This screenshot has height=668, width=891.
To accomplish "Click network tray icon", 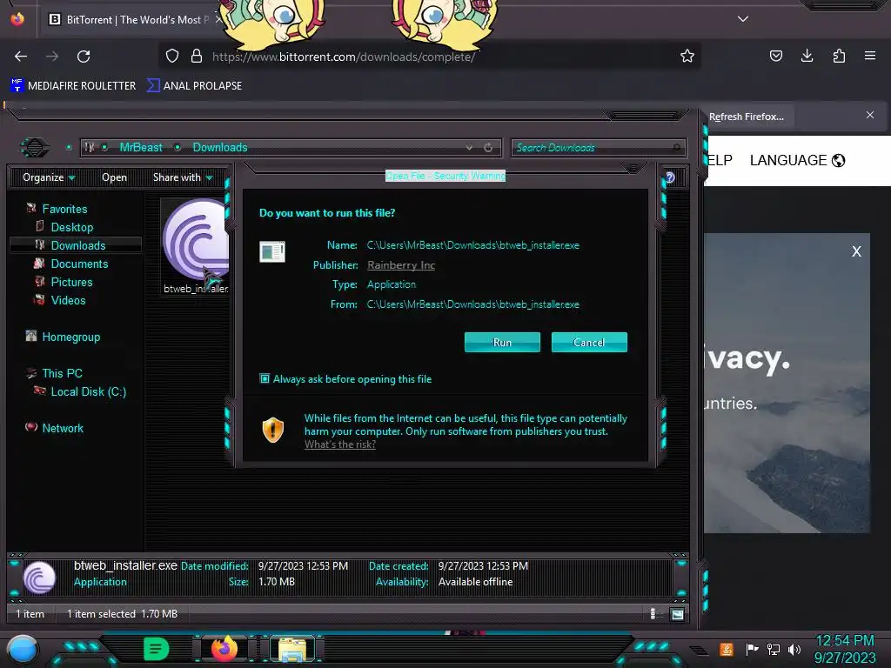I will click(774, 649).
